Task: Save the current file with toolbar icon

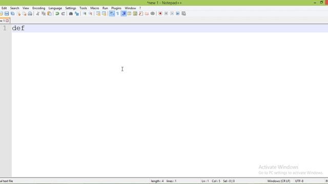Action: click(7, 14)
